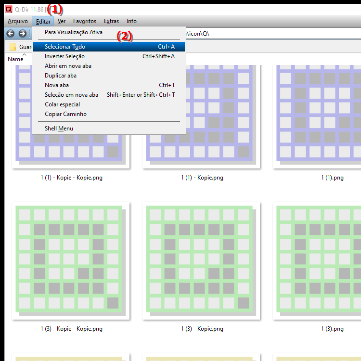Image resolution: width=361 pixels, height=361 pixels.
Task: Go back with the left arrow button
Action: (x=11, y=34)
